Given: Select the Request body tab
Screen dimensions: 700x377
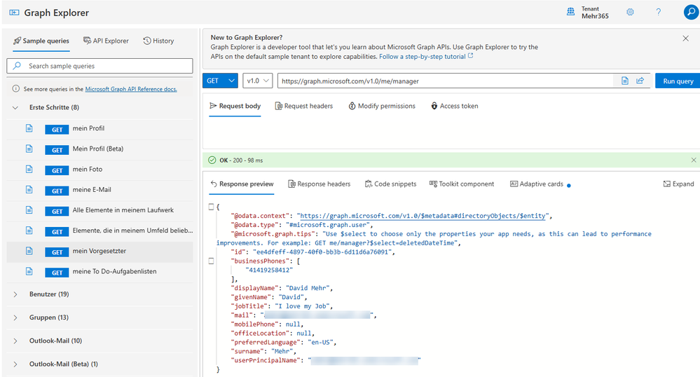Looking at the screenshot, I should click(x=235, y=106).
